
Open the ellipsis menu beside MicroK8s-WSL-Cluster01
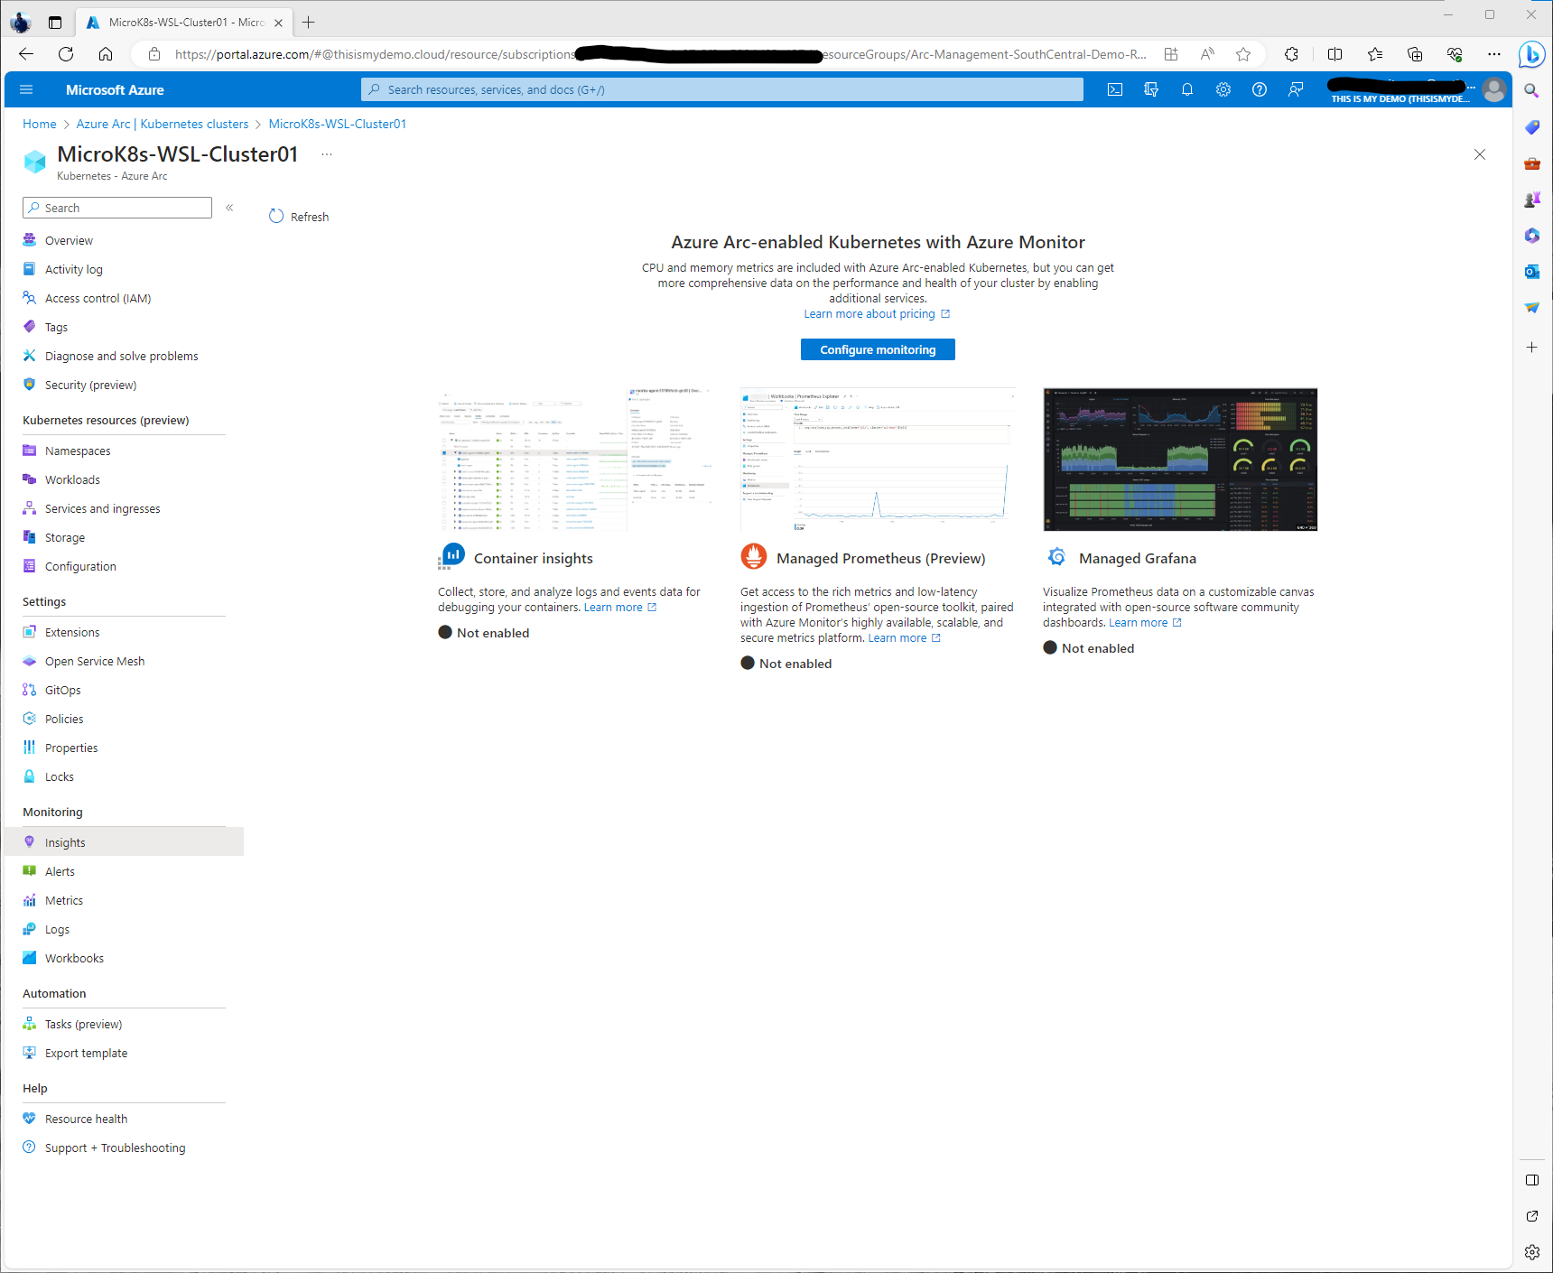[x=326, y=154]
